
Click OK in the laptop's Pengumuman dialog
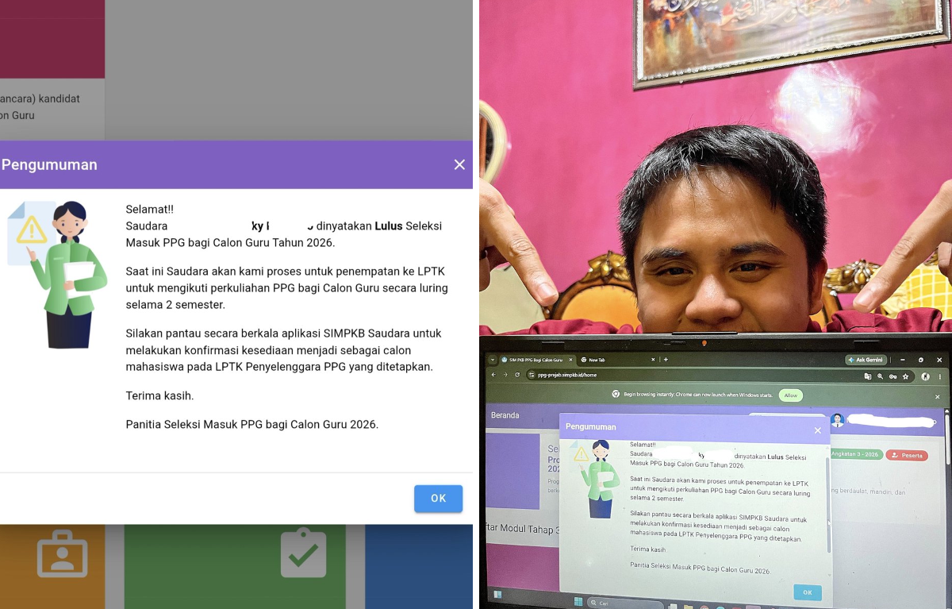[x=808, y=592]
